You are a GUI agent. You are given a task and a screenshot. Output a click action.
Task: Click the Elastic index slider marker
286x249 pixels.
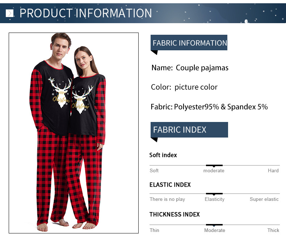214,194
